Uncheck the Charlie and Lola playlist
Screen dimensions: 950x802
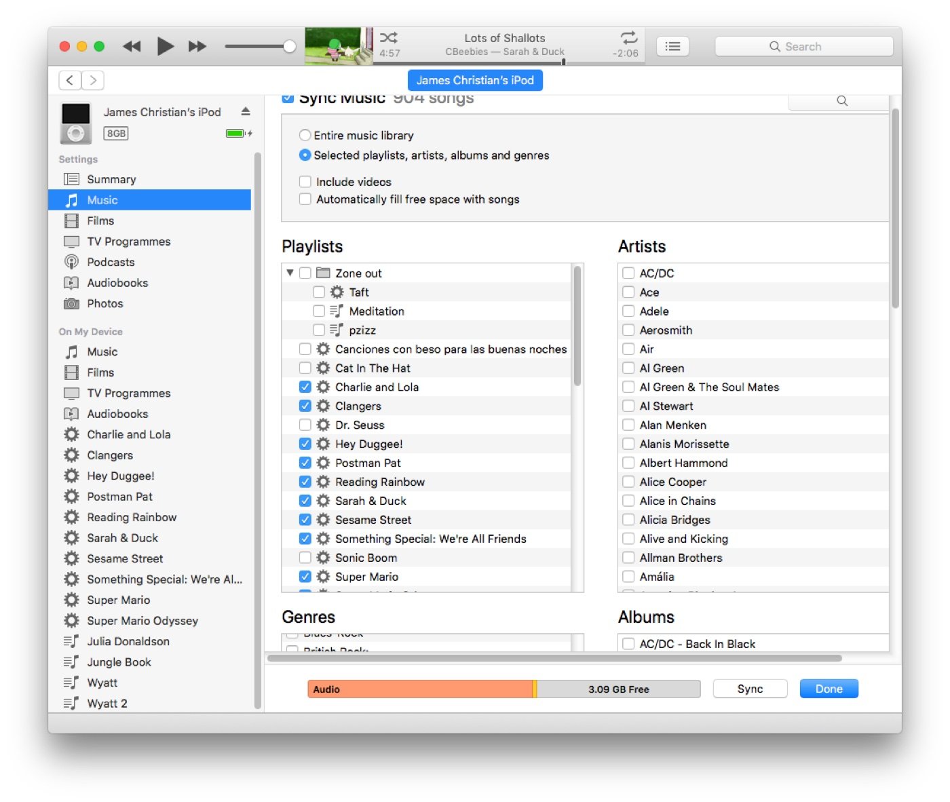[305, 386]
